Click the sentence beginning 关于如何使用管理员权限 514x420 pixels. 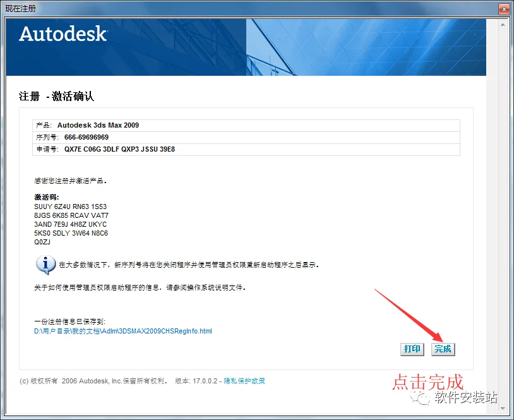click(140, 287)
